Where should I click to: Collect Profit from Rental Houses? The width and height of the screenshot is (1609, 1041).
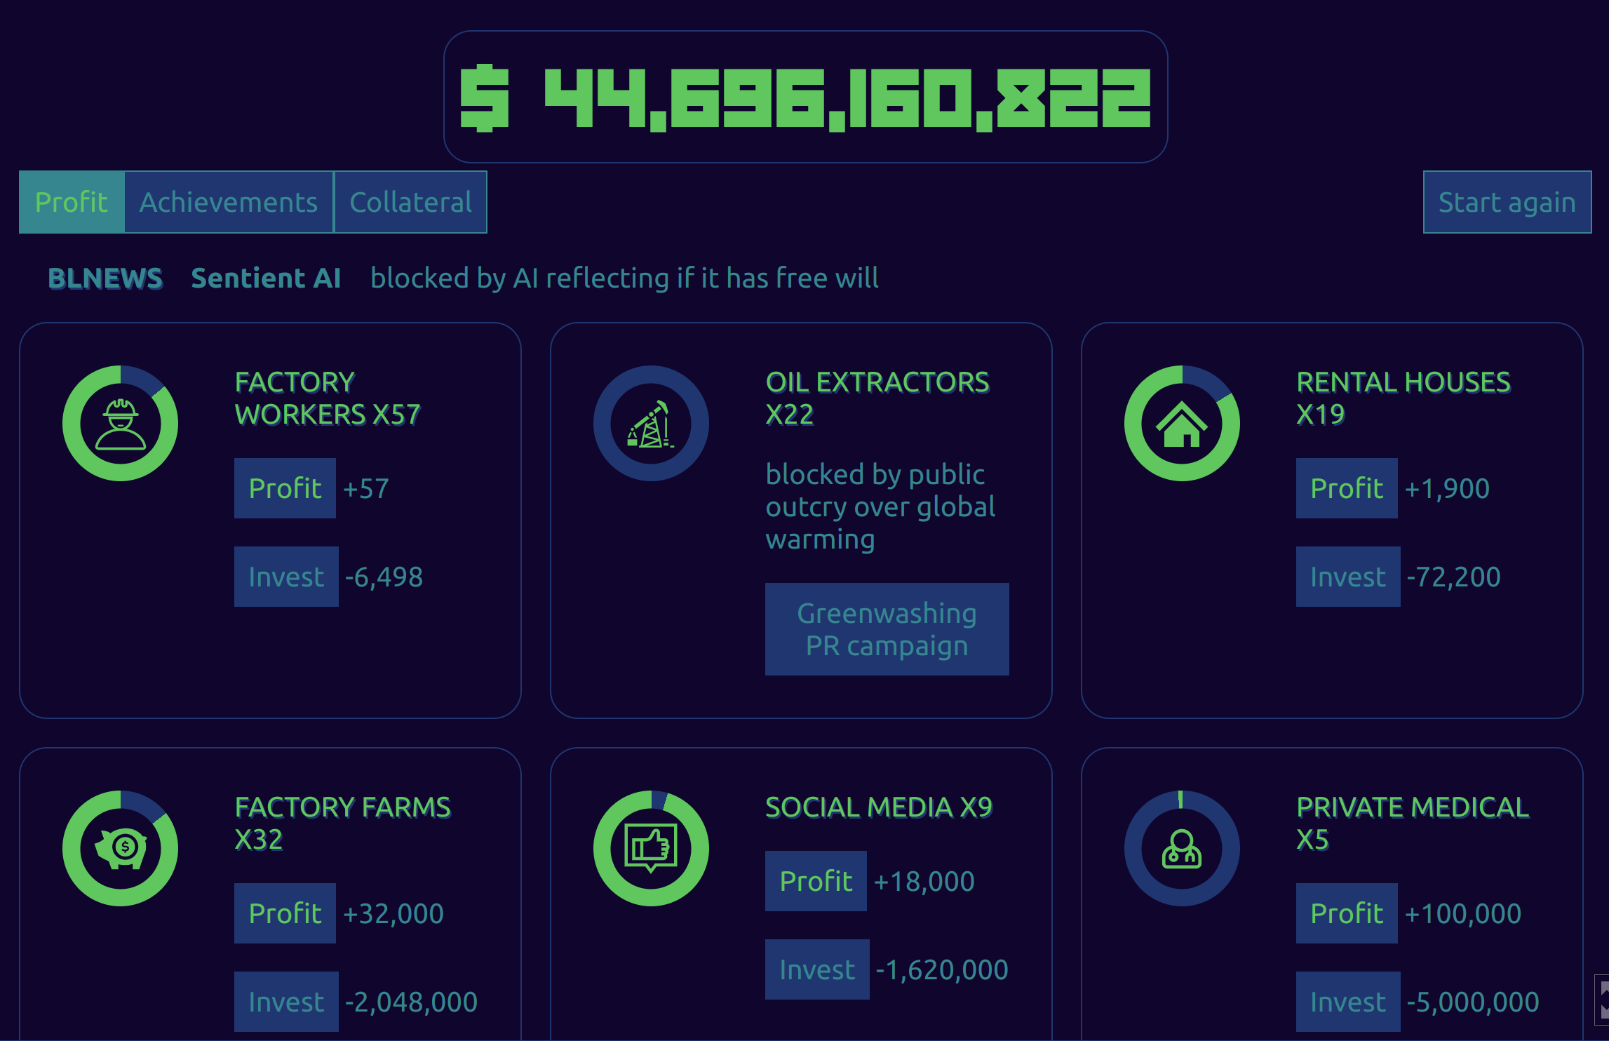point(1347,488)
